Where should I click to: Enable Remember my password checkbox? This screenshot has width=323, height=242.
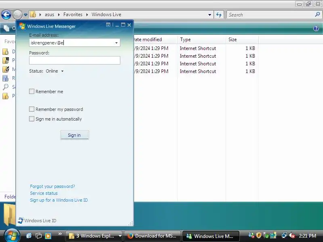pyautogui.click(x=31, y=109)
